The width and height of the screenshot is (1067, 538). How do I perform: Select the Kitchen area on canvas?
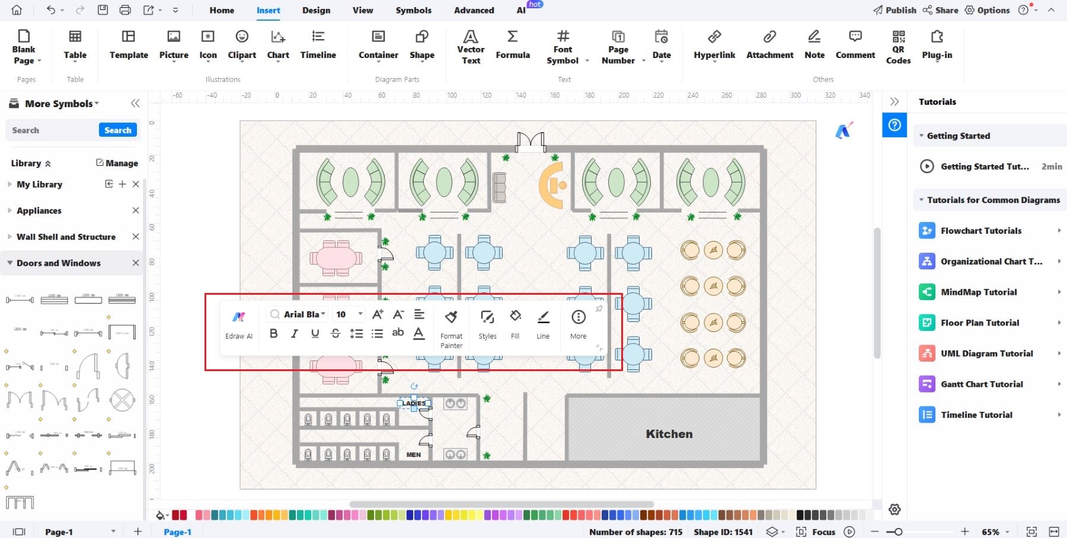[664, 429]
